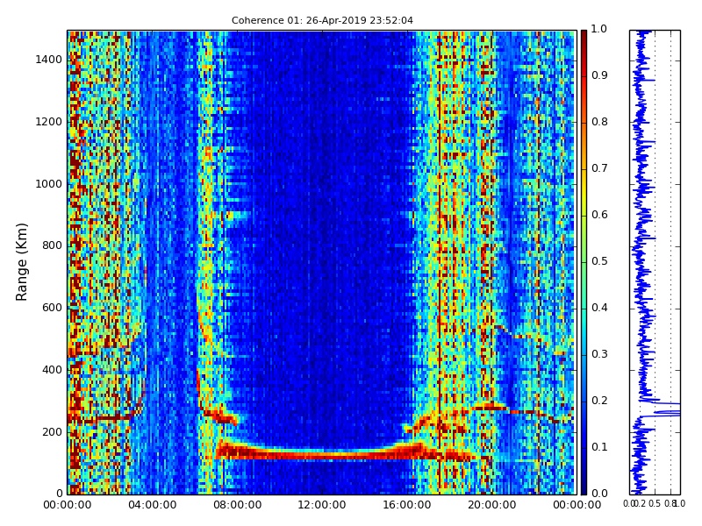702x526 pixels.
Task: Click the 0.8 colorbar tick label
Action: coord(599,122)
